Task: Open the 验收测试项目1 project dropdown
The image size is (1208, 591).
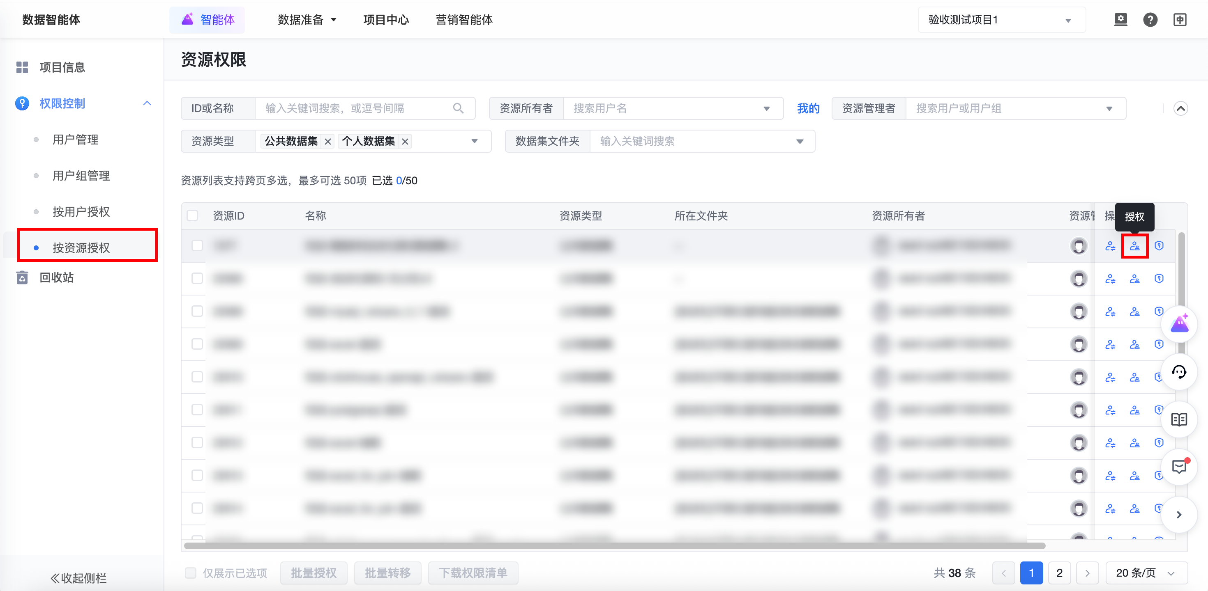Action: point(1001,20)
